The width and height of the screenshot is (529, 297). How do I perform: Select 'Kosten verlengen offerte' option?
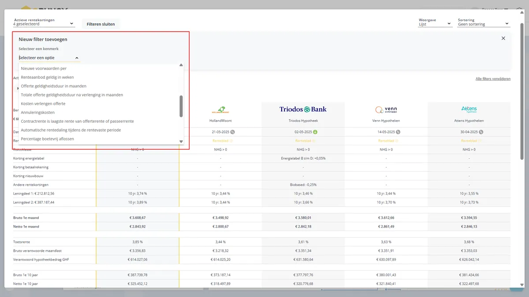pyautogui.click(x=101, y=103)
